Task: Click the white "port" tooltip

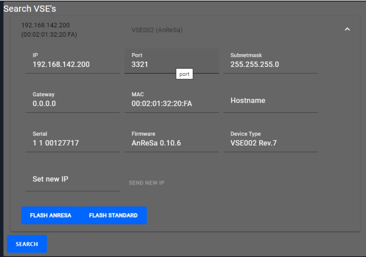Action: pyautogui.click(x=184, y=75)
